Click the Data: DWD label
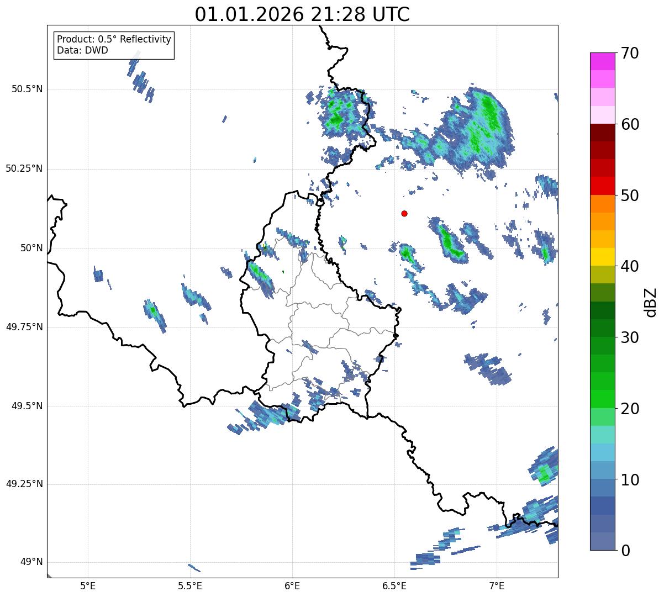The height and width of the screenshot is (597, 664). pos(82,50)
